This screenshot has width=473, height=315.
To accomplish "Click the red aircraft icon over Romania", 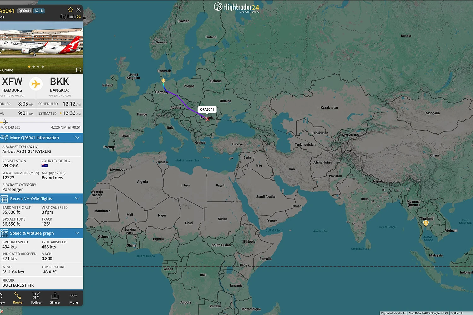I will (x=207, y=119).
